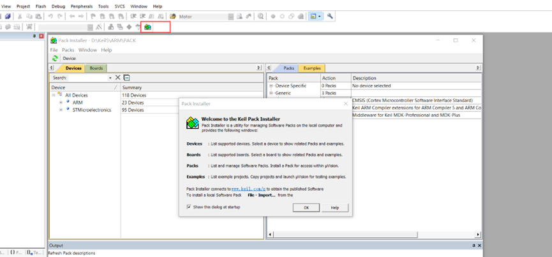Navigate forwards with the right arrow icon
This screenshot has width=552, height=257.
pos(81,16)
